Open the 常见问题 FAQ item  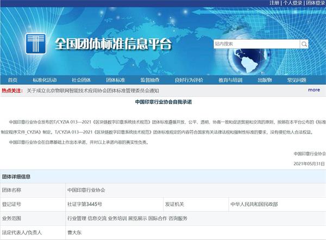pos(297,80)
